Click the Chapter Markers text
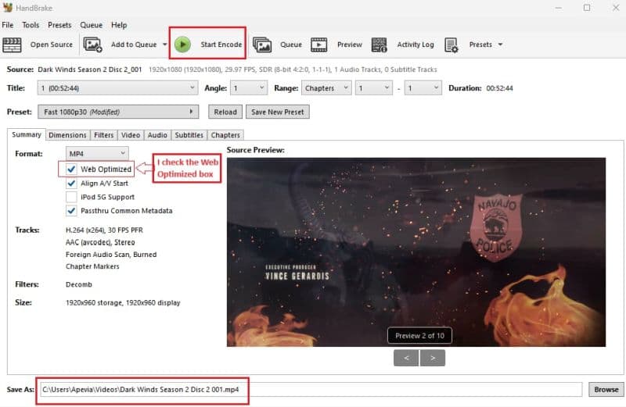The height and width of the screenshot is (407, 626). (92, 266)
